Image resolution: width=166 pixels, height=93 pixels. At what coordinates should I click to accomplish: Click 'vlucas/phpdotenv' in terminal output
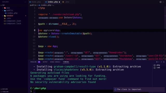click(66, 70)
